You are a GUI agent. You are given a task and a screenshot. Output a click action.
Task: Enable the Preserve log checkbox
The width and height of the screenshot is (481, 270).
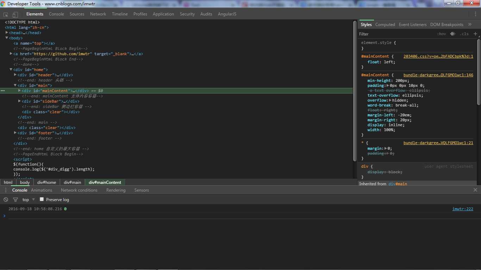(42, 199)
